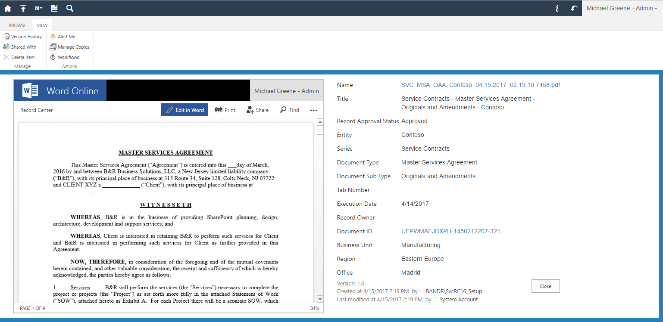Click the document scrollbar up arrow
The height and width of the screenshot is (322, 663).
(x=320, y=122)
